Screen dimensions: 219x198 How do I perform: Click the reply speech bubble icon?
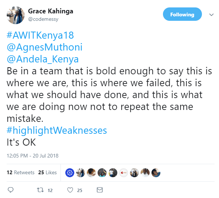[x=10, y=190]
